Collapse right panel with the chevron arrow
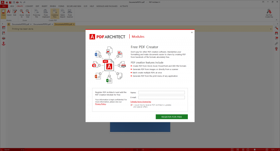Viewport: 280px width, 151px height. pos(277,24)
